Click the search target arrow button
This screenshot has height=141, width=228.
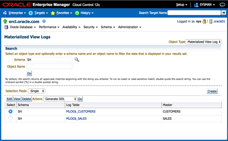point(224,13)
